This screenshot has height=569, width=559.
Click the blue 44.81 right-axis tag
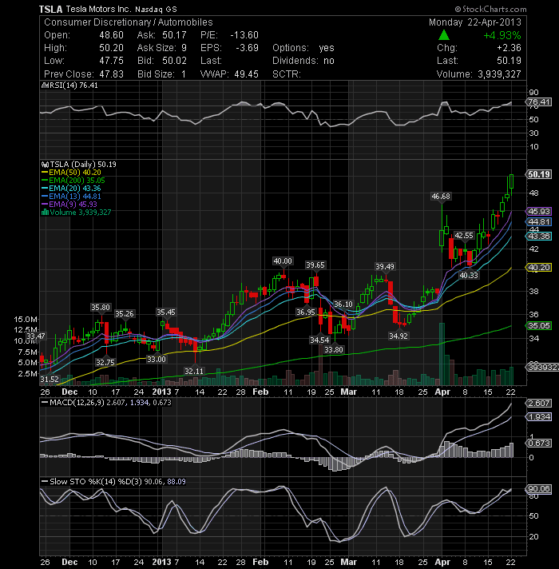pyautogui.click(x=539, y=221)
